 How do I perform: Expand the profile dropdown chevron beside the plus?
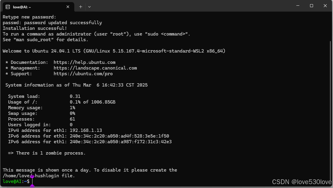89,7
